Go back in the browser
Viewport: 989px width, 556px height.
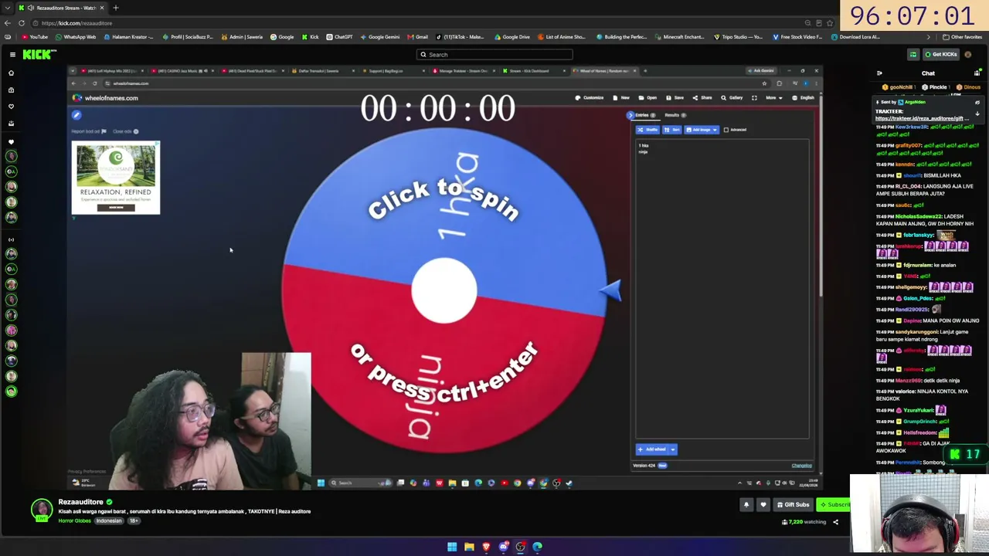point(8,23)
